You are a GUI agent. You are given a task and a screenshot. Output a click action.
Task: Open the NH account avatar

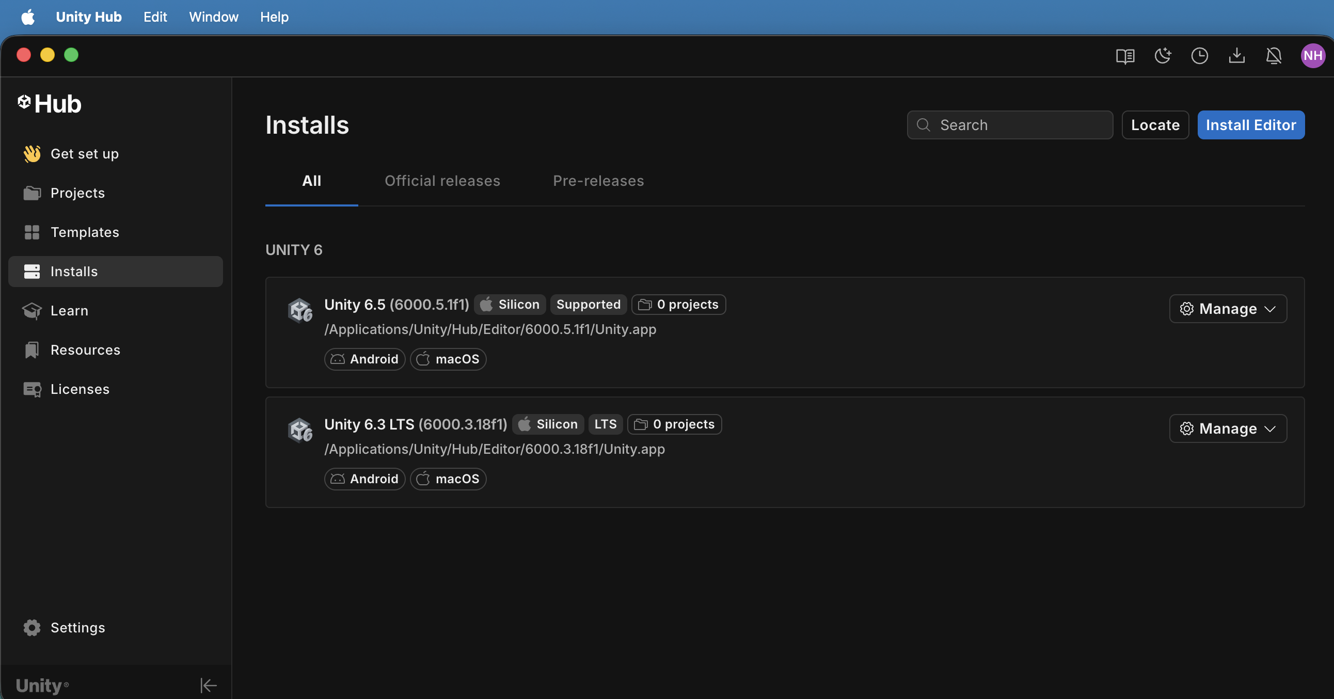click(x=1313, y=55)
